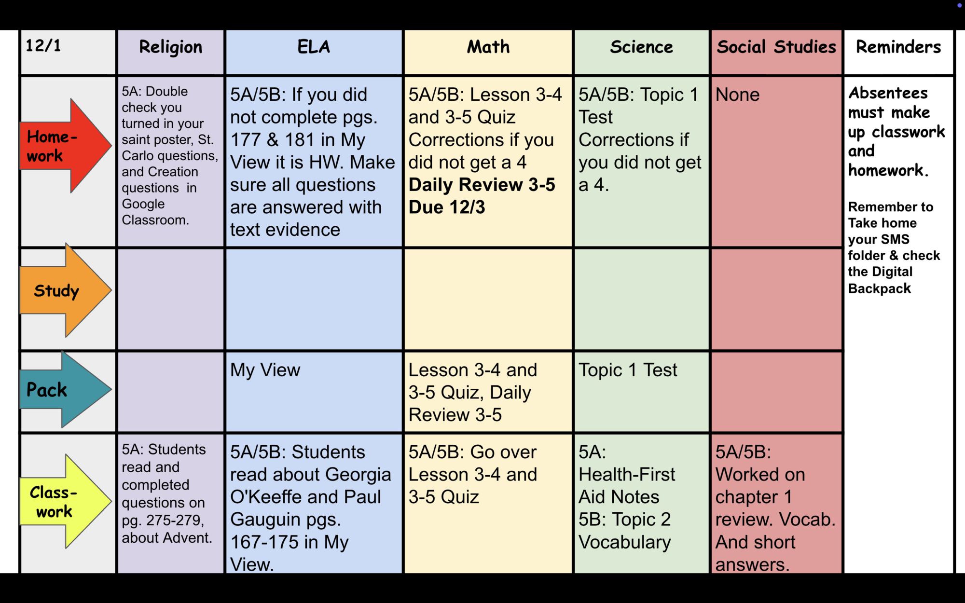Click the Math column header
Viewport: 965px width, 603px height.
click(488, 47)
